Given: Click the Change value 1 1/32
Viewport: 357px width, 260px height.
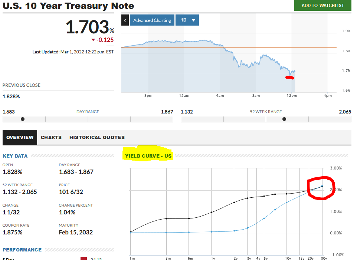Looking at the screenshot, I should tap(11, 213).
